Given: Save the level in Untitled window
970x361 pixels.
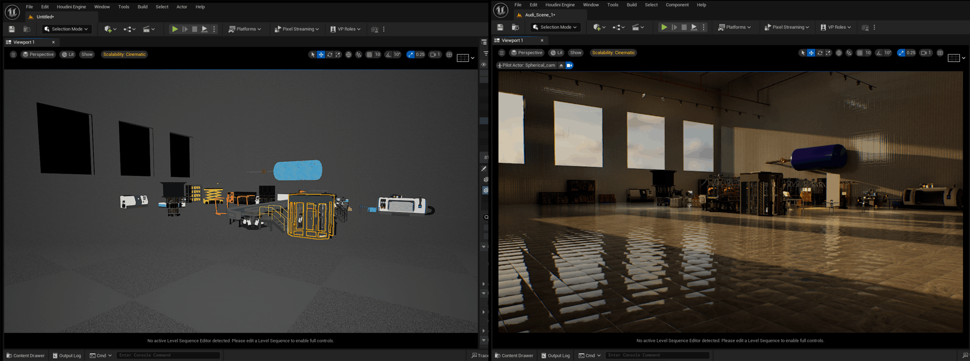Looking at the screenshot, I should [12, 29].
